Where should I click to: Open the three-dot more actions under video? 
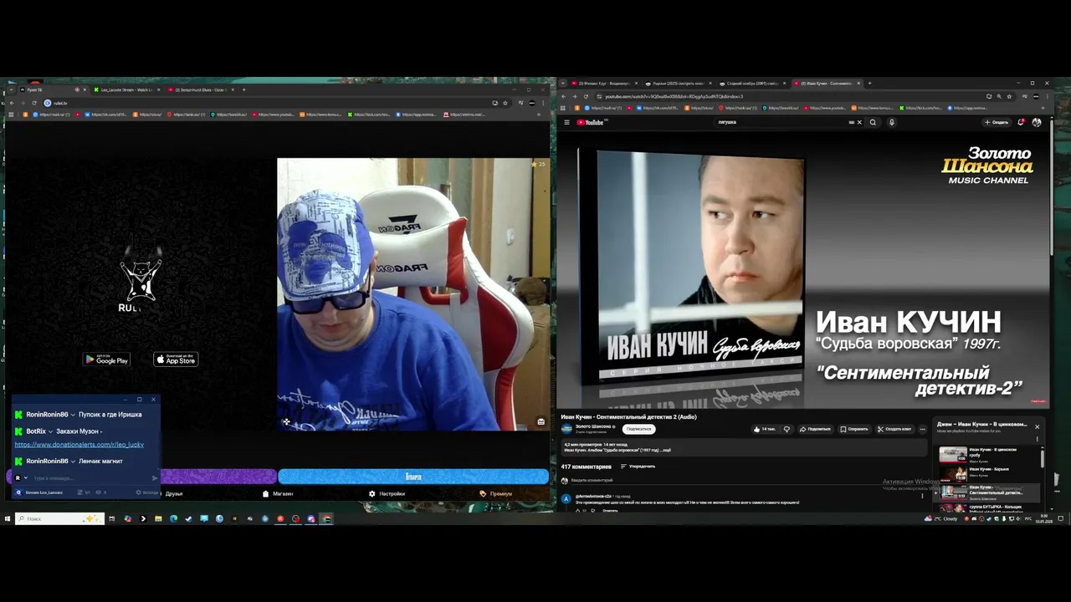923,429
